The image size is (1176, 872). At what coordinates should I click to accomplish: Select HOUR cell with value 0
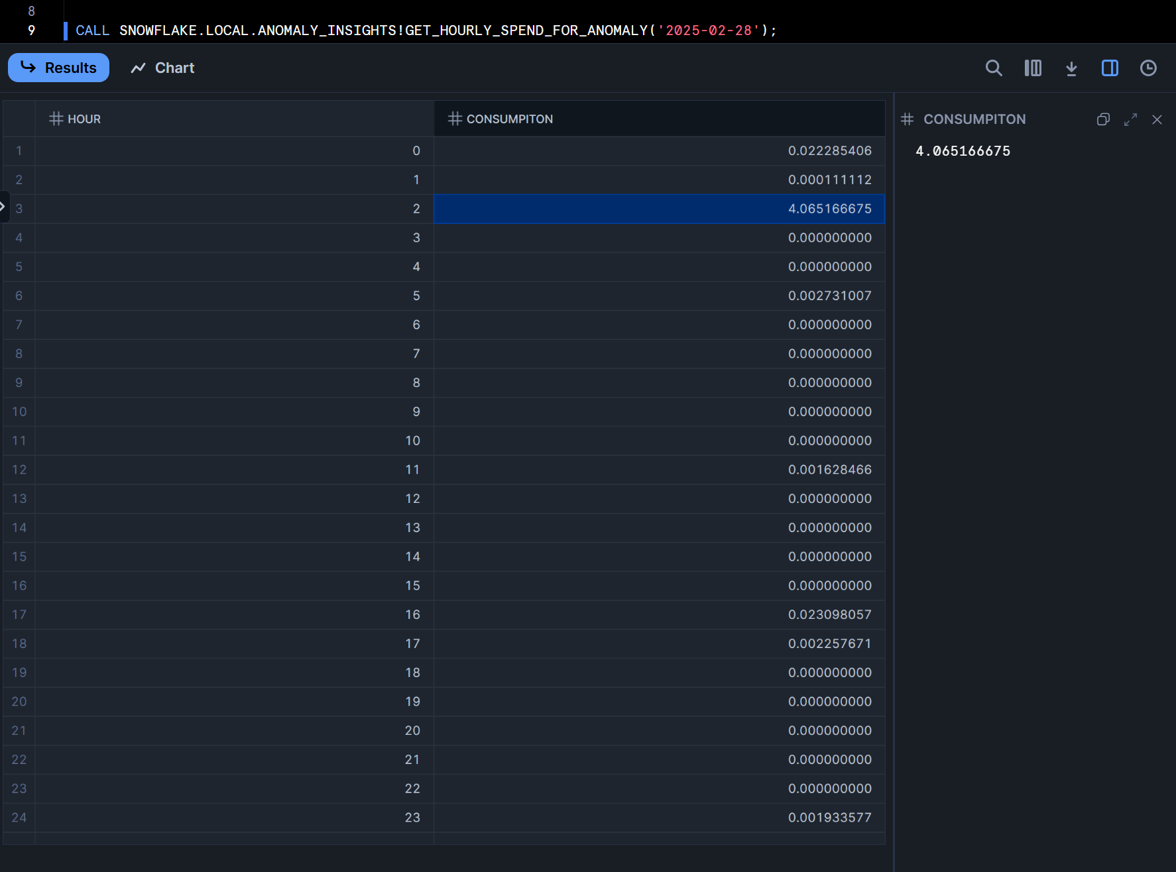(234, 151)
